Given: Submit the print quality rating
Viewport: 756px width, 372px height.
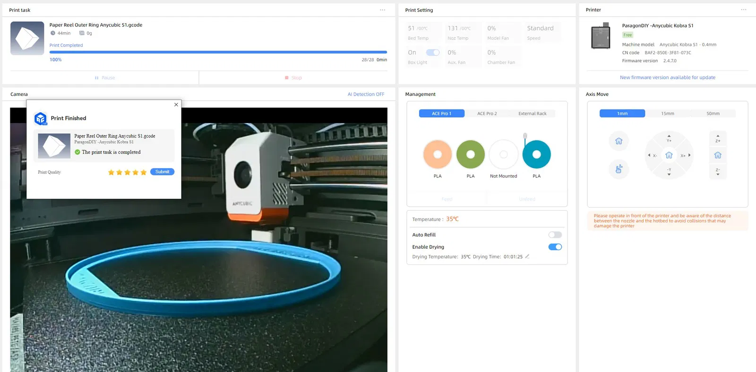Looking at the screenshot, I should (x=162, y=172).
